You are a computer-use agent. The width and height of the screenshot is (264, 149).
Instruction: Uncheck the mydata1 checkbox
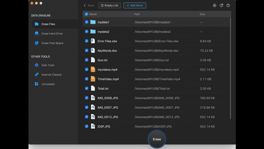pyautogui.click(x=86, y=22)
